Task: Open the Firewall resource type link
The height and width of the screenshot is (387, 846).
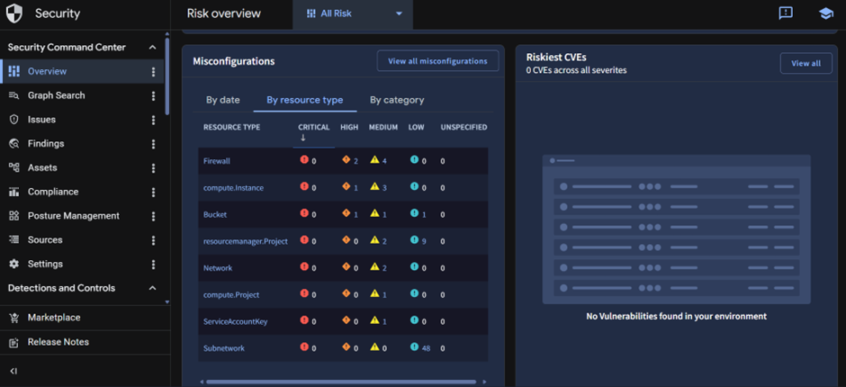Action: 217,161
